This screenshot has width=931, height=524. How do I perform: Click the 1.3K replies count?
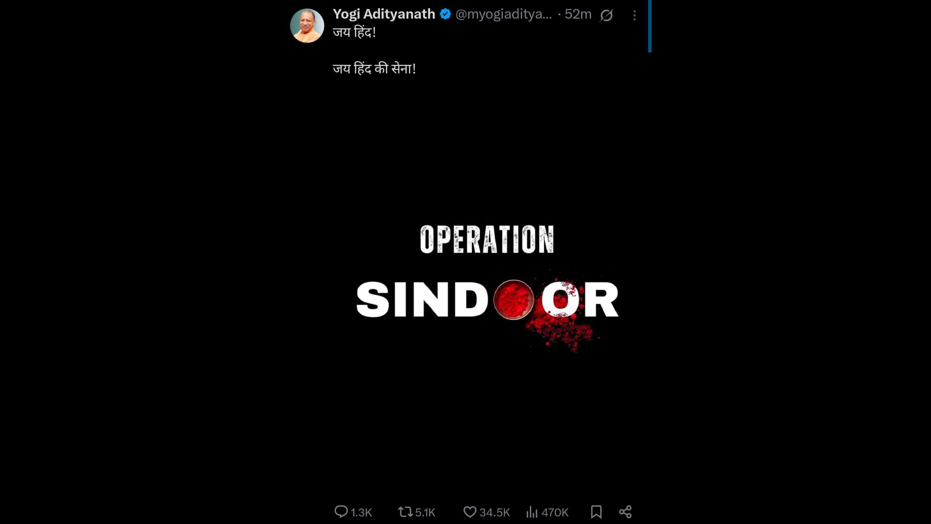pyautogui.click(x=361, y=513)
